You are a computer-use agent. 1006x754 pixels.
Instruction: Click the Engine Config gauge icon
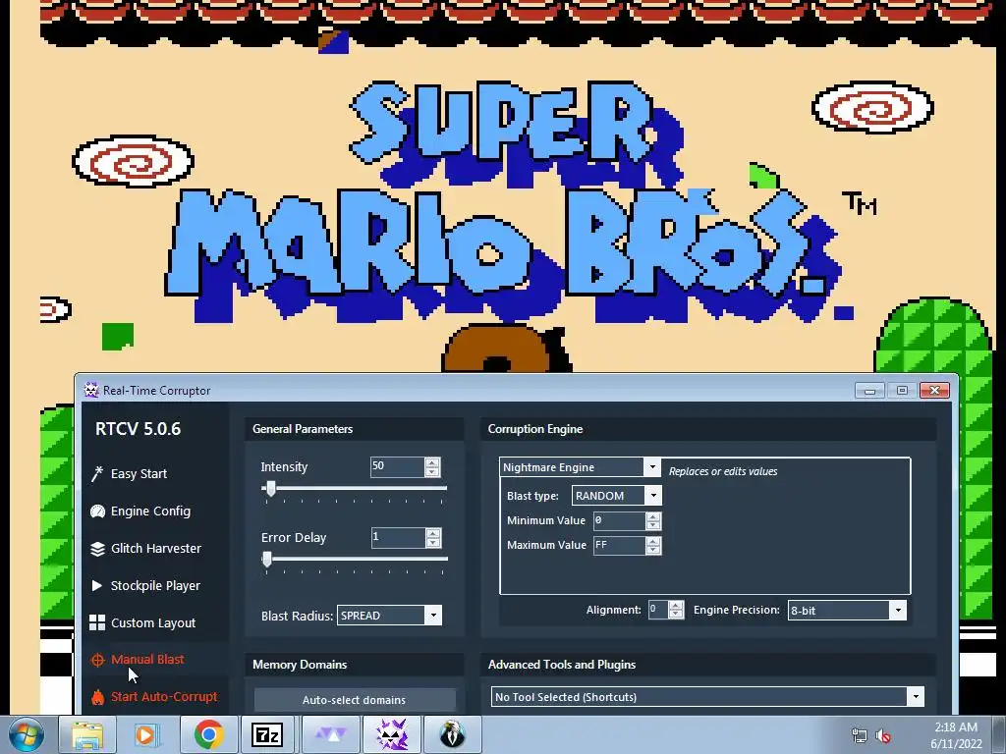[97, 511]
